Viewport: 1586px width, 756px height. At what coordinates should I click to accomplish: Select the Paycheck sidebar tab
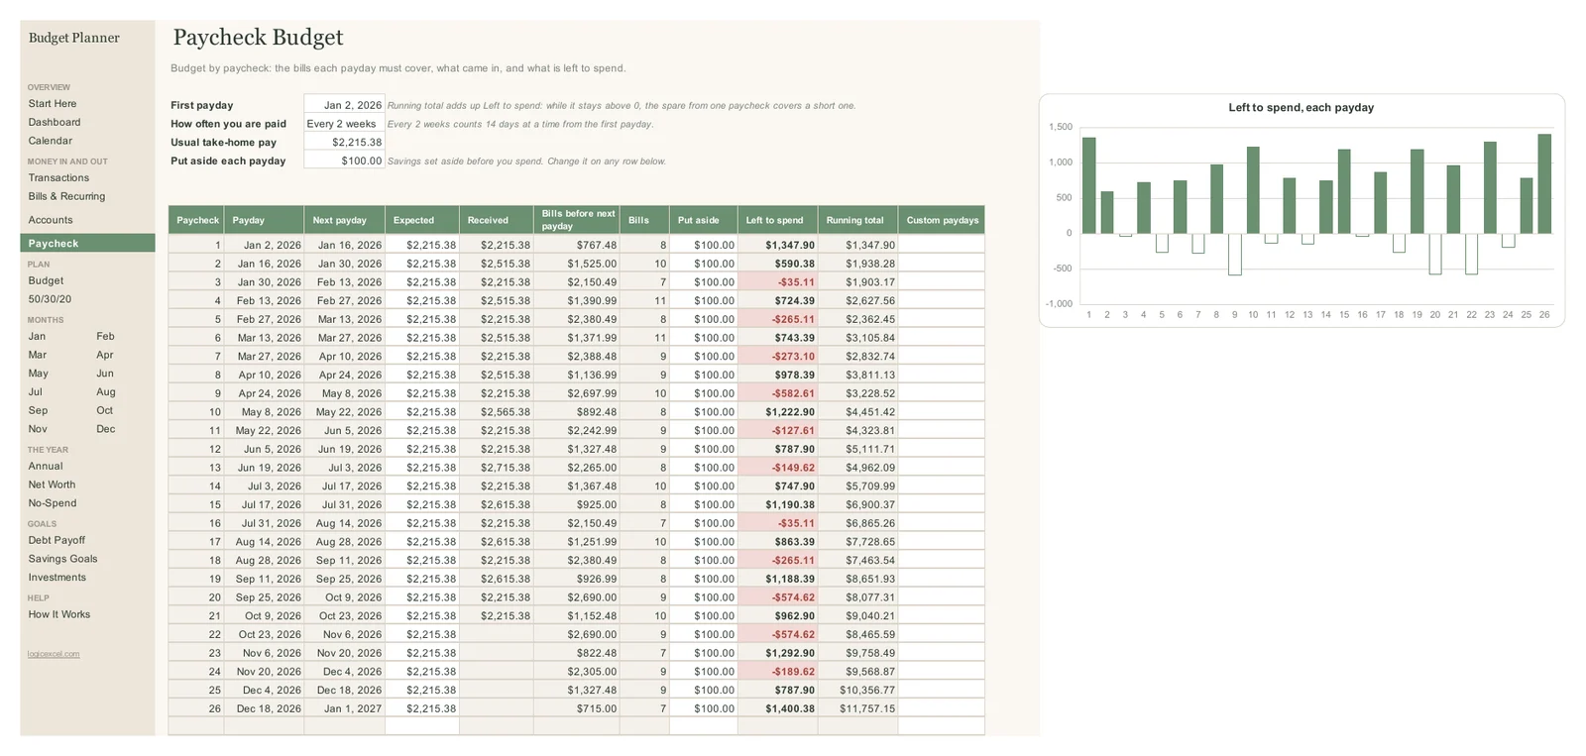coord(87,243)
